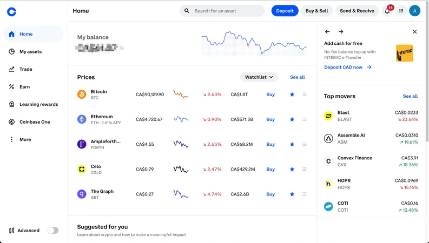This screenshot has height=243, width=429.
Task: Click Bitcoin price CA$90,129.90
Action: 150,94
